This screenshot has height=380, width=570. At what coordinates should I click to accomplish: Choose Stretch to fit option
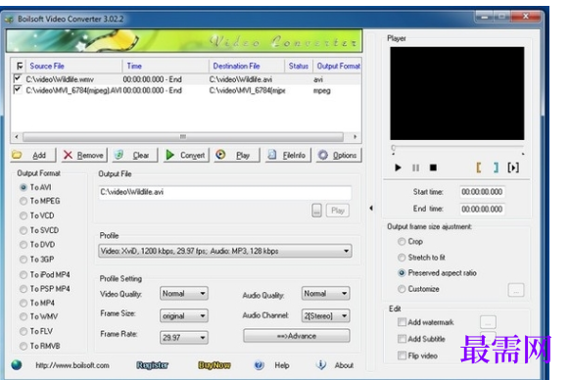[402, 258]
